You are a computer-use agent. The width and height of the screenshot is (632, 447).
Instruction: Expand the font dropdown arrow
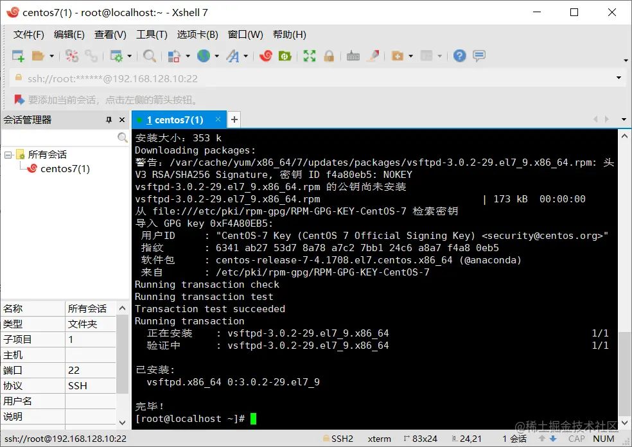point(245,56)
